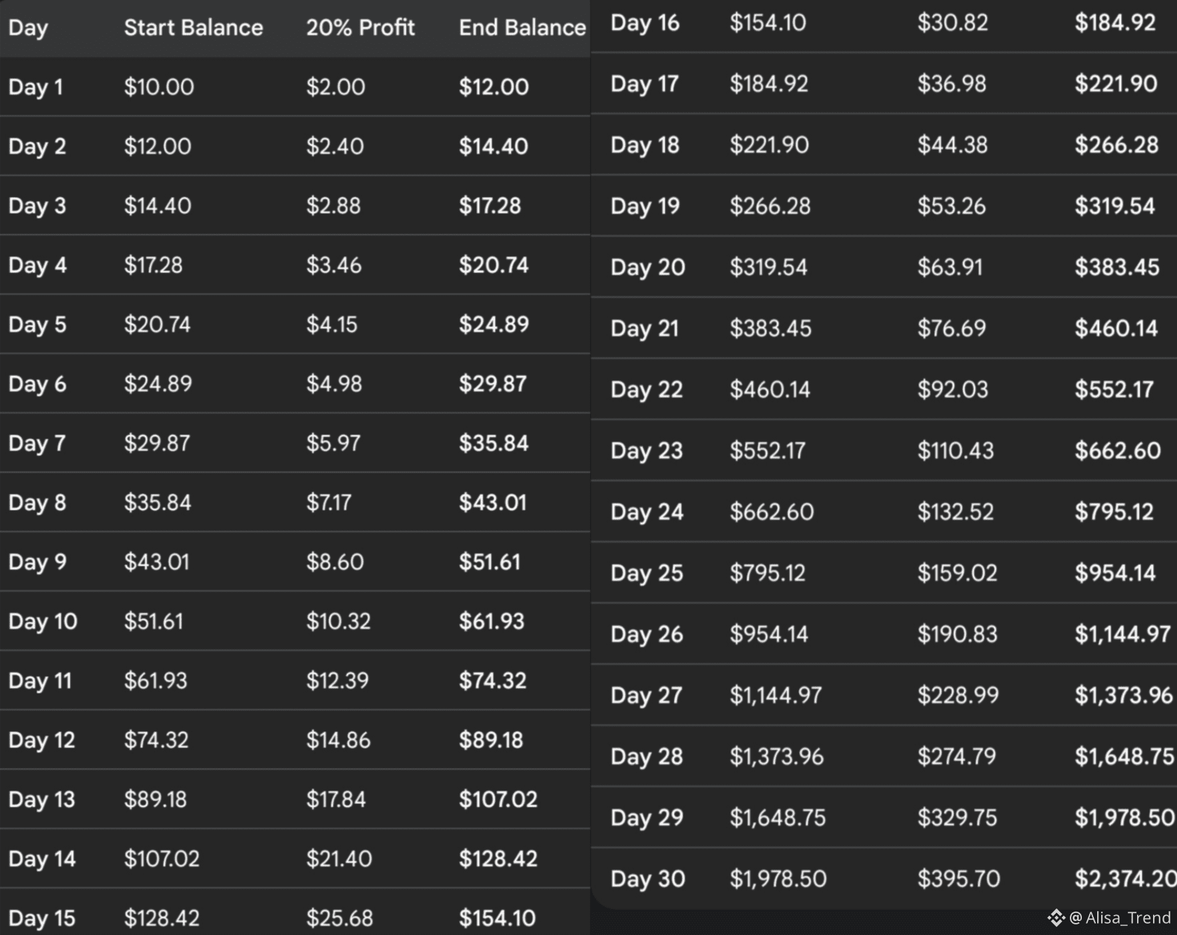
Task: Click the Day 15 row label
Action: coord(41,918)
